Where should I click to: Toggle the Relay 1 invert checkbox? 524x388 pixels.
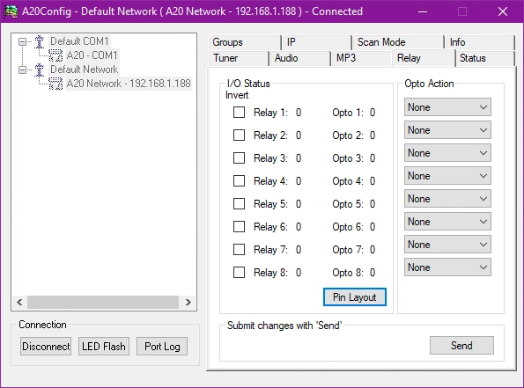pyautogui.click(x=239, y=113)
